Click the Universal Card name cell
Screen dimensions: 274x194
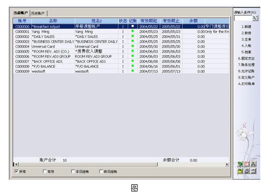(53, 46)
